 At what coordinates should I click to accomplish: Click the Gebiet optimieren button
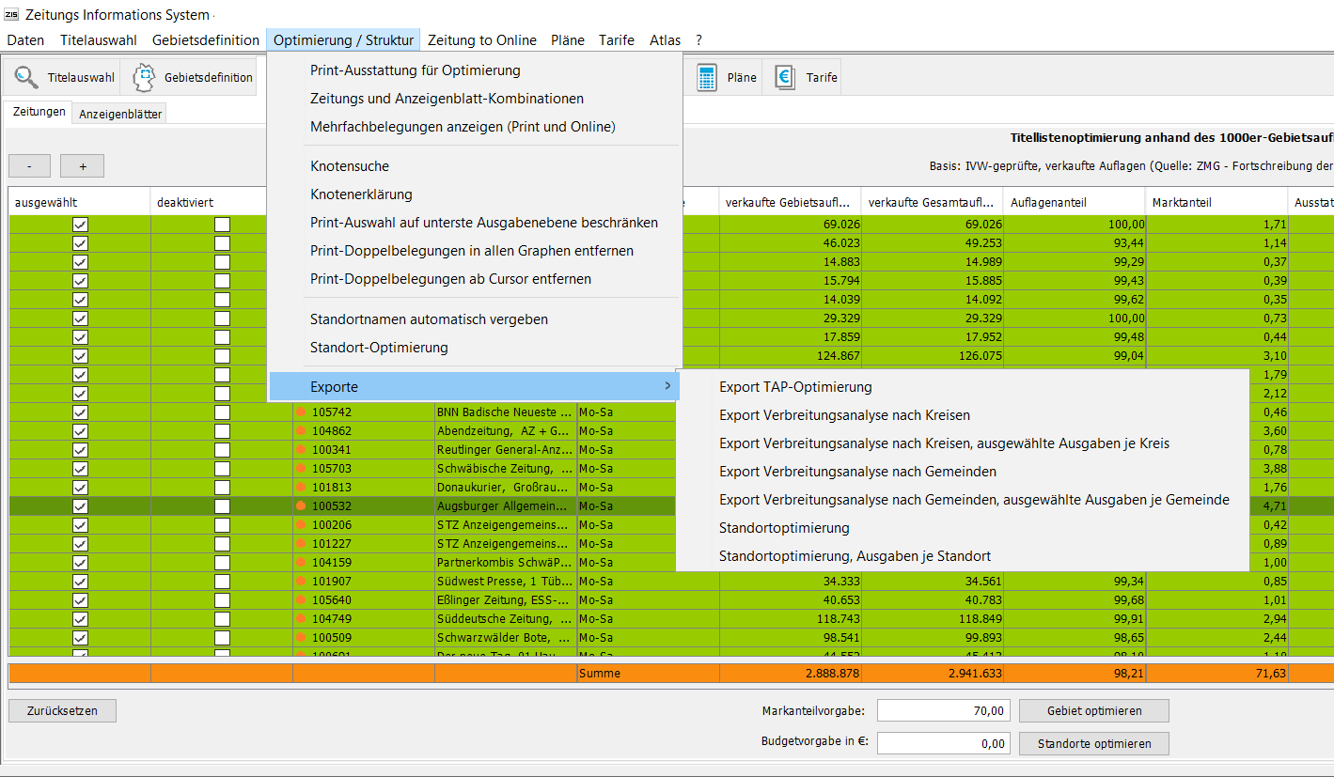1093,710
